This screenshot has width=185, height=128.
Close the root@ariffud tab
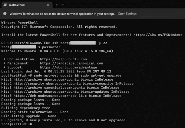[x=48, y=5]
